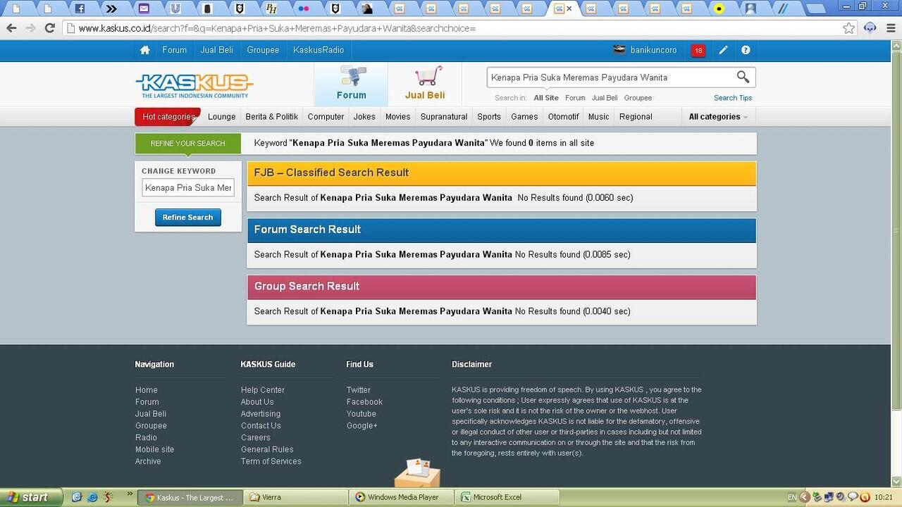902x507 pixels.
Task: Open the help question mark icon
Action: [746, 50]
